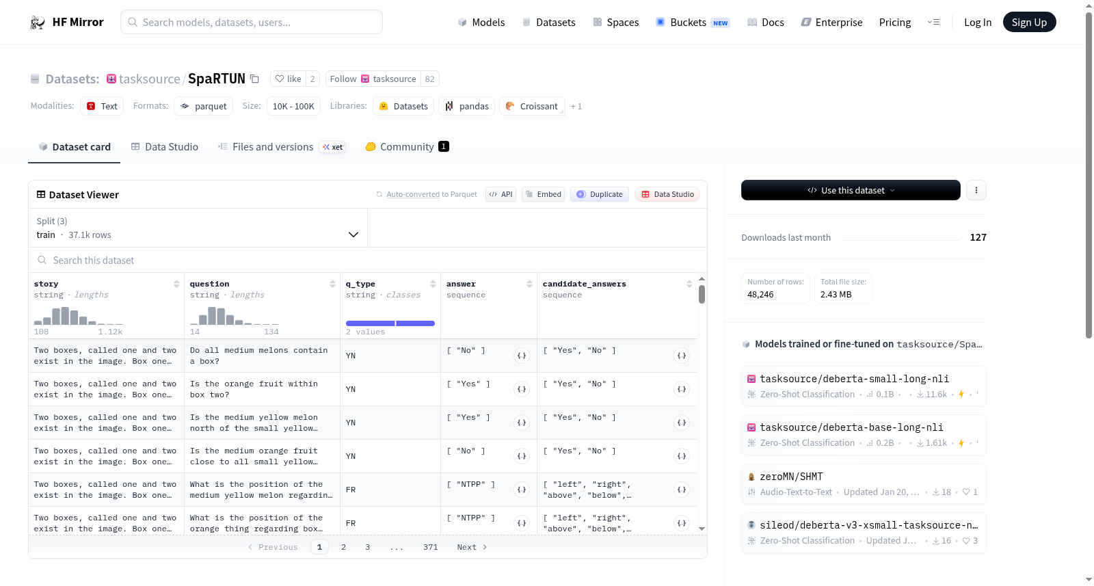Sort the answer column
Image resolution: width=1094 pixels, height=586 pixels.
(529, 284)
